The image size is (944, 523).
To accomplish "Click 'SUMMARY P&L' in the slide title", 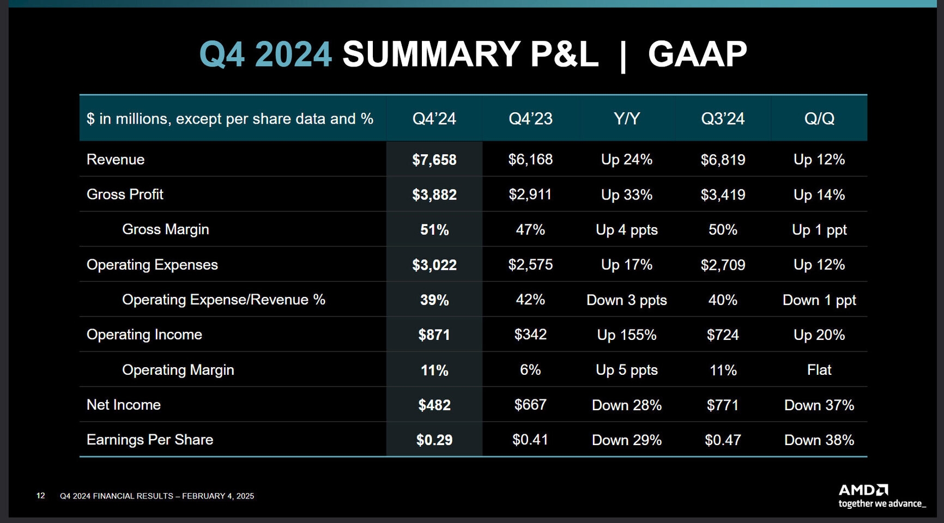I will pyautogui.click(x=470, y=54).
